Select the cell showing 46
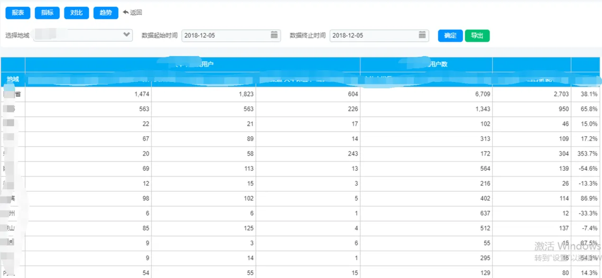Viewport: 602px width, 278px height. [532, 124]
